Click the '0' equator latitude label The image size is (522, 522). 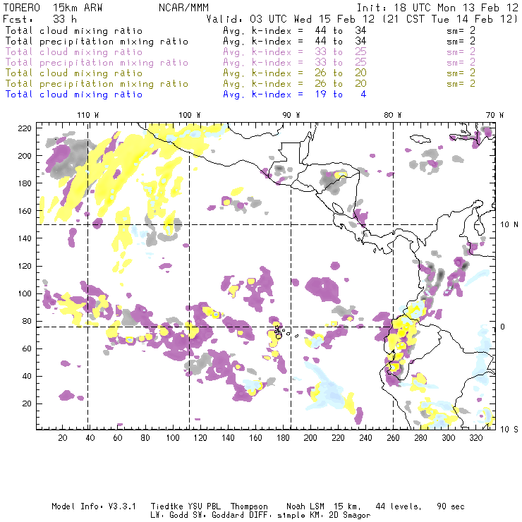click(x=503, y=327)
